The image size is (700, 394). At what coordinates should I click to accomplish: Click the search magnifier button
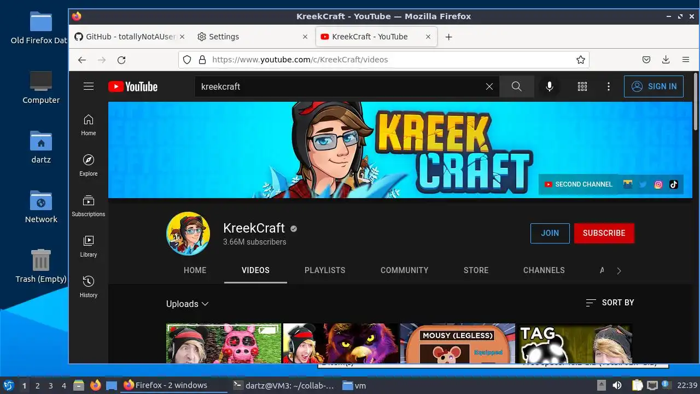(x=517, y=86)
